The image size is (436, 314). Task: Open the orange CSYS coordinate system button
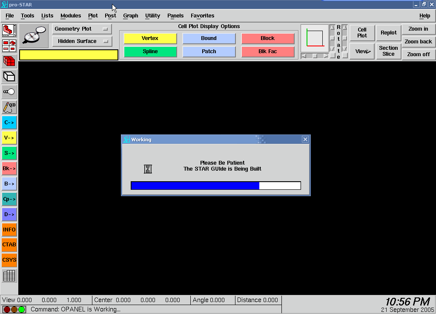(9, 260)
